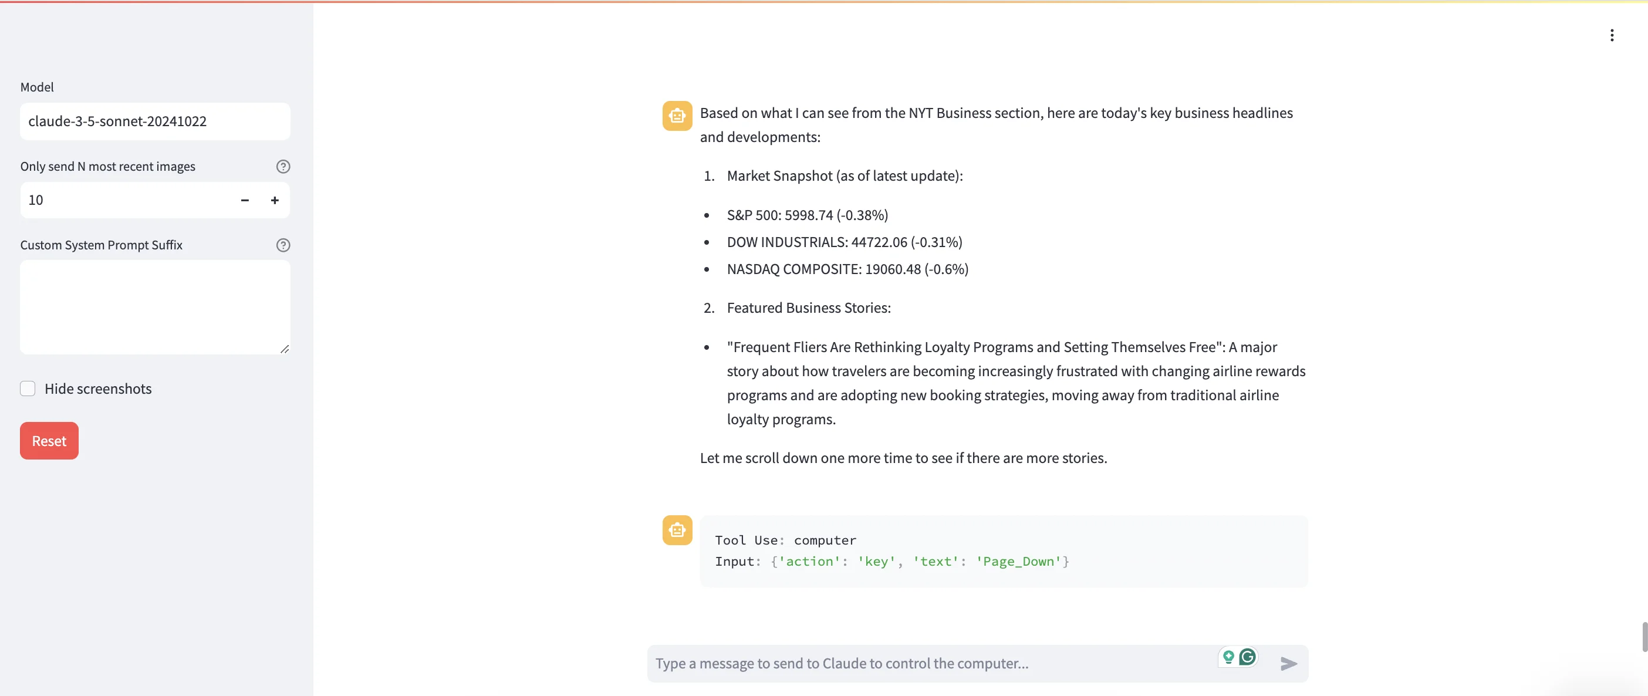Click the chat message input box

pyautogui.click(x=928, y=663)
